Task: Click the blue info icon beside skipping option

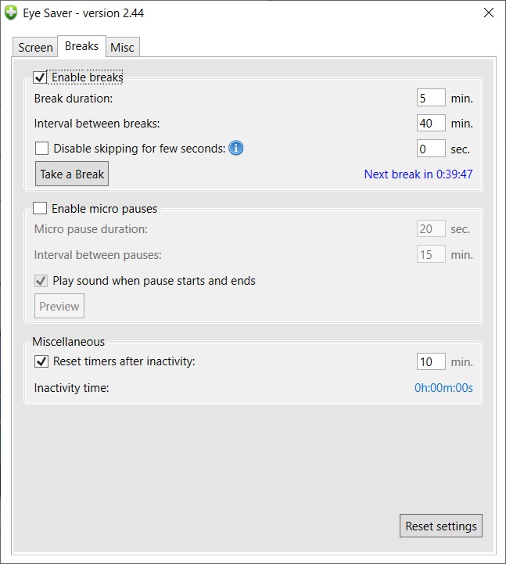Action: [x=236, y=148]
